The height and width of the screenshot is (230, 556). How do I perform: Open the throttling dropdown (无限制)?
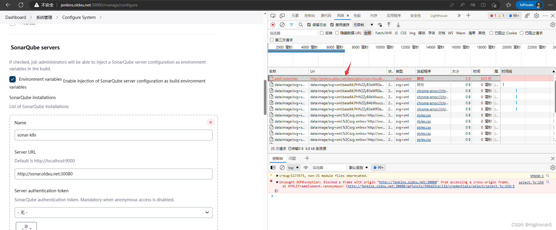[363, 25]
